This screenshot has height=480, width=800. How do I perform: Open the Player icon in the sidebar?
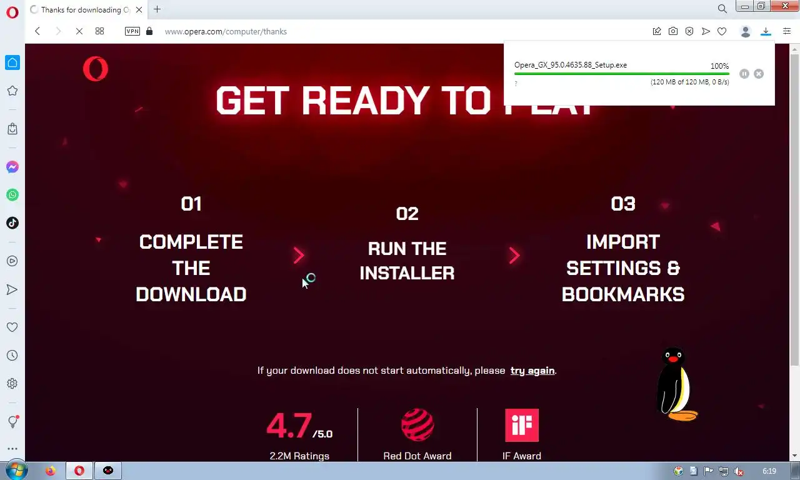coord(12,261)
